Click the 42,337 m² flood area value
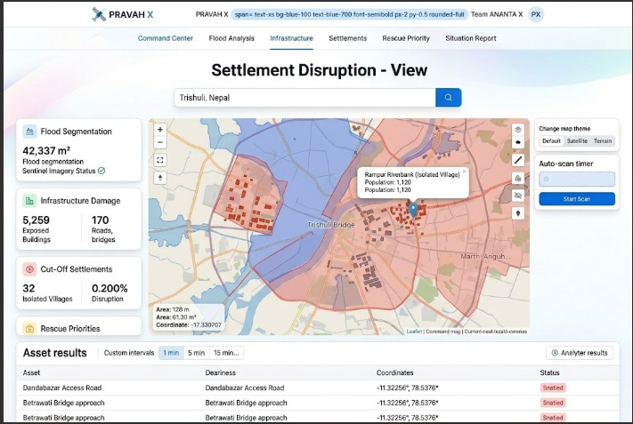The height and width of the screenshot is (424, 633). pyautogui.click(x=46, y=151)
